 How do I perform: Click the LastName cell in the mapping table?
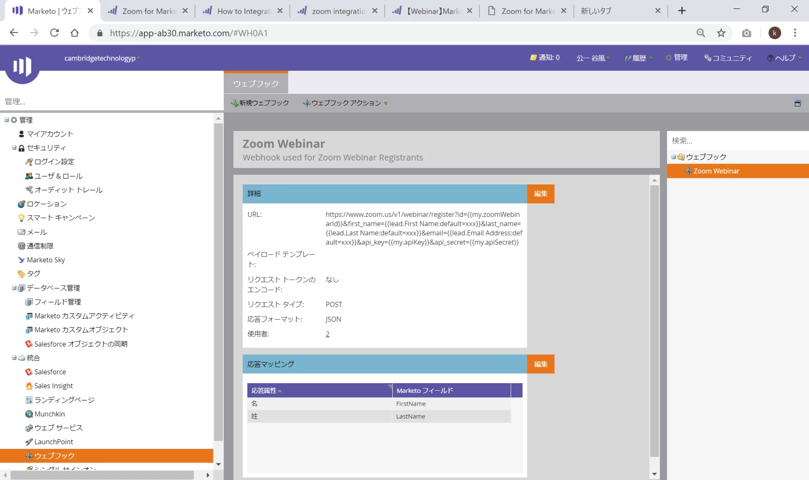click(x=451, y=416)
